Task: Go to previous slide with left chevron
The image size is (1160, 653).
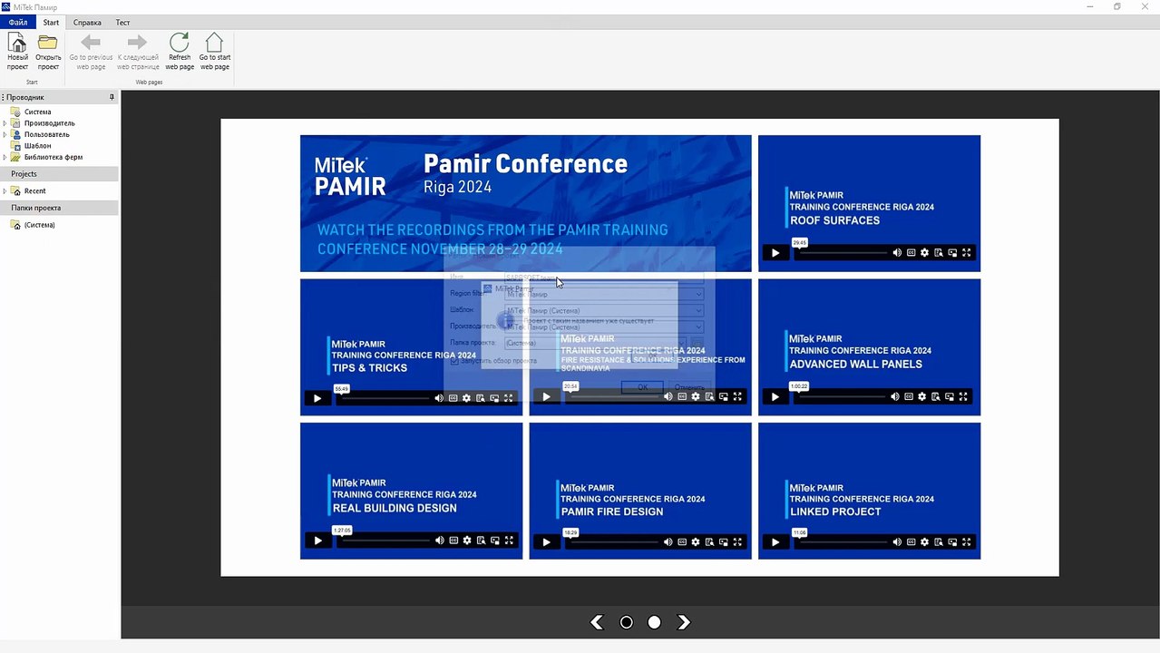Action: pos(597,622)
